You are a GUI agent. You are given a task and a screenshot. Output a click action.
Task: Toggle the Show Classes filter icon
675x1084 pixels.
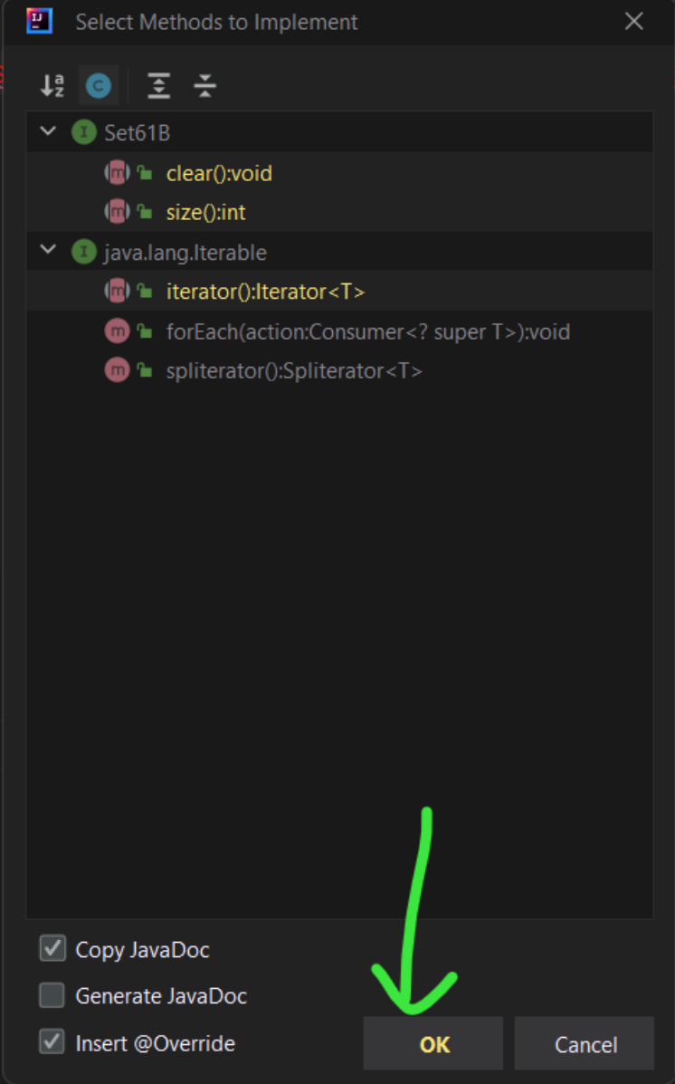click(99, 85)
